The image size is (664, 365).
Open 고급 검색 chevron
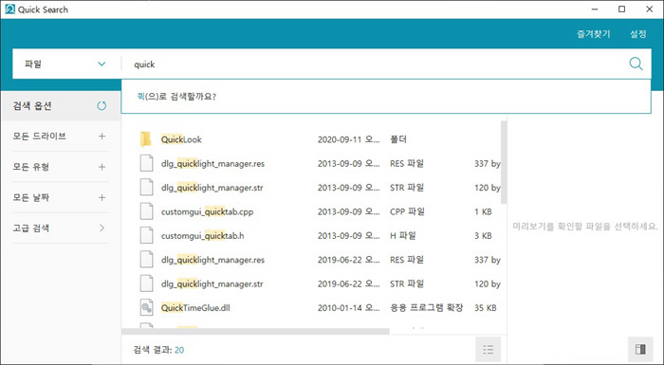pyautogui.click(x=101, y=228)
